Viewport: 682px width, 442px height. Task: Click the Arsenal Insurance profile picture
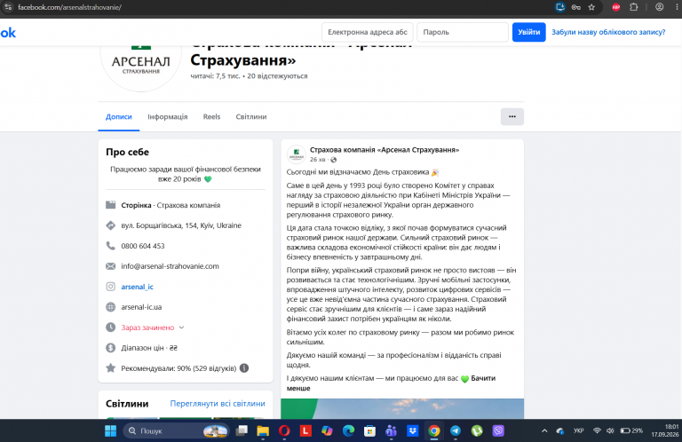[x=140, y=65]
